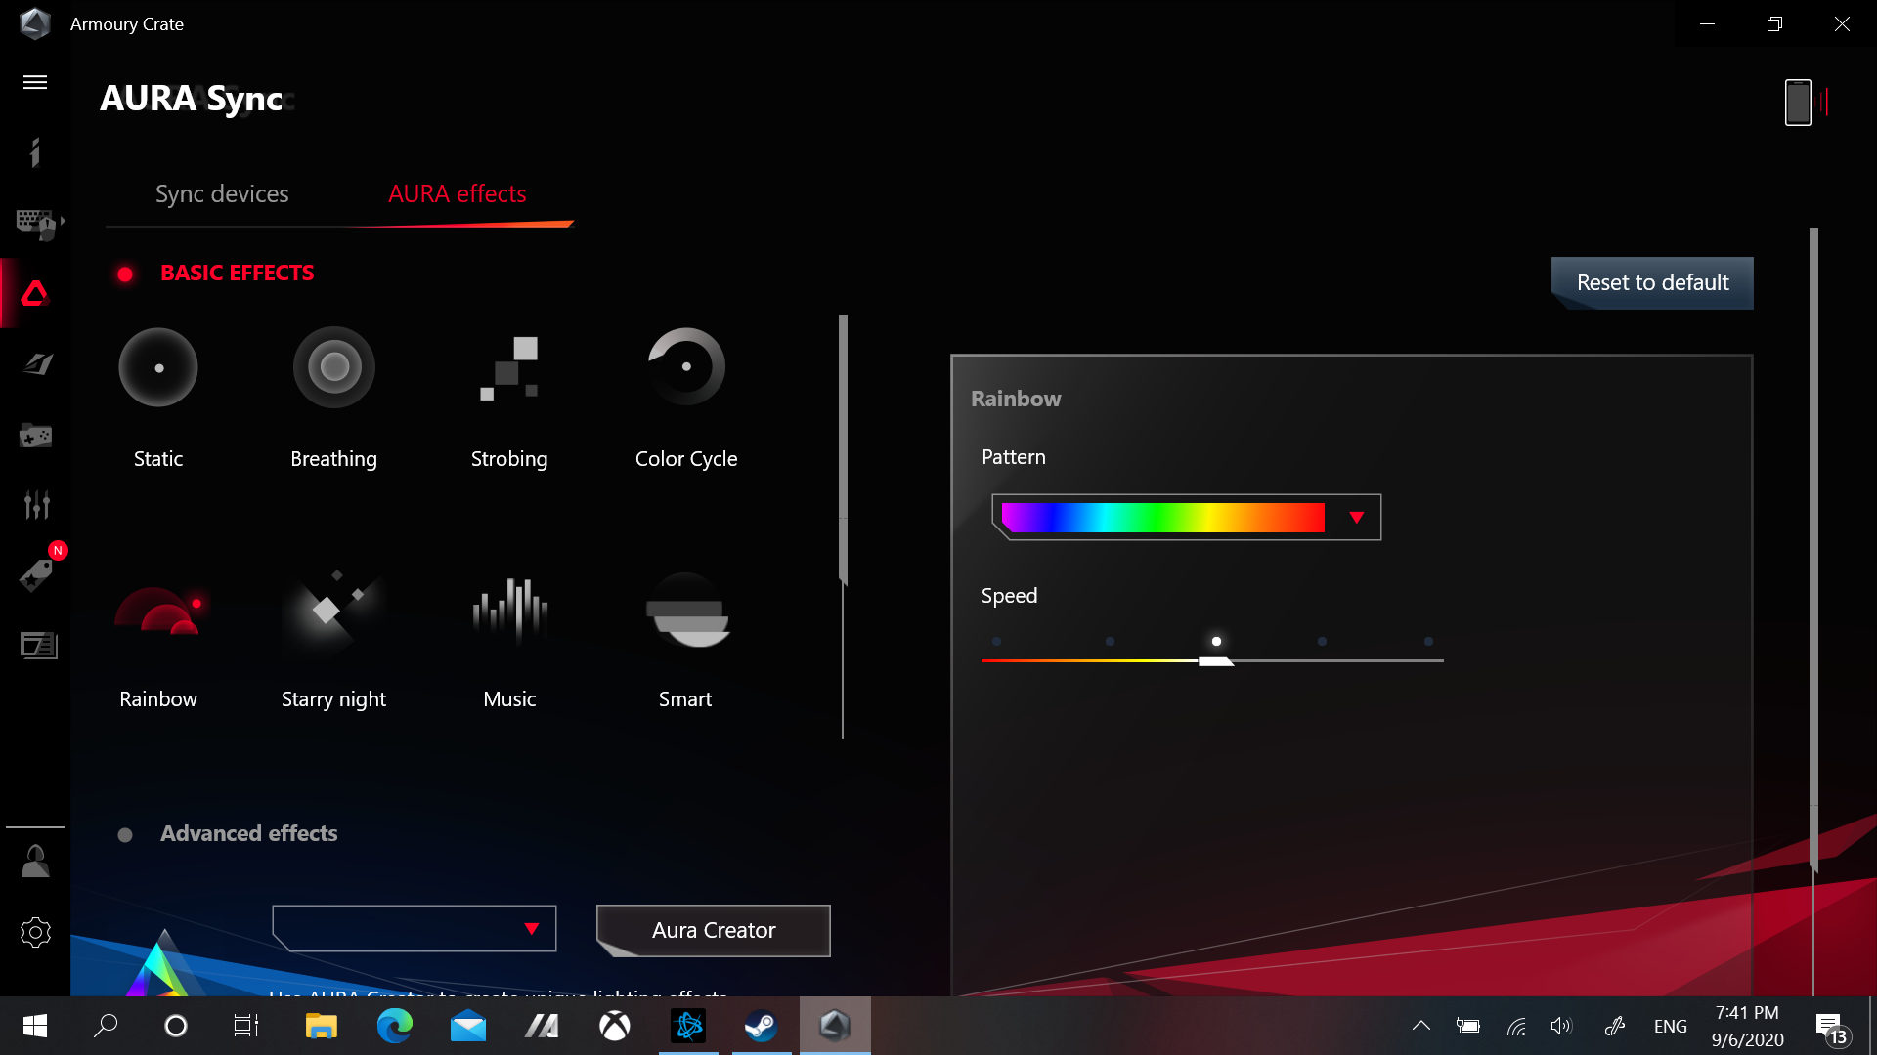This screenshot has width=1877, height=1055.
Task: Select the BASIC EFFECTS radio button
Action: (125, 274)
